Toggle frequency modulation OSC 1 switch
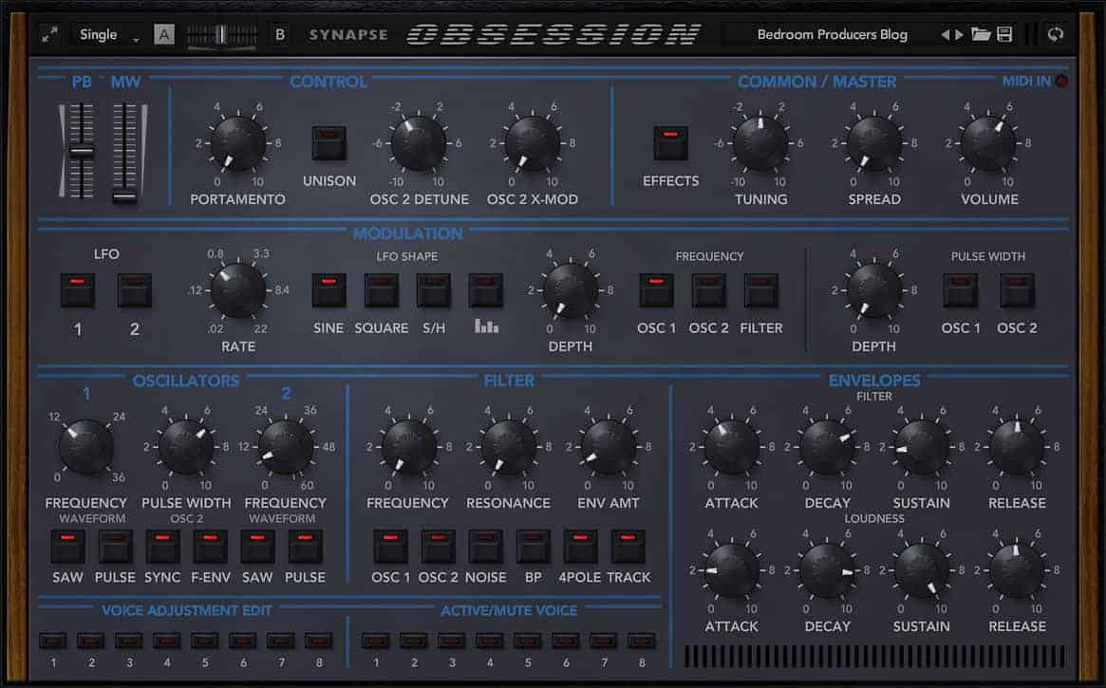 [x=656, y=290]
